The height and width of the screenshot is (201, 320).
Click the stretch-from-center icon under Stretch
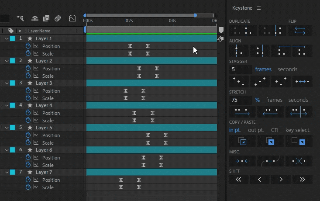pyautogui.click(x=299, y=112)
